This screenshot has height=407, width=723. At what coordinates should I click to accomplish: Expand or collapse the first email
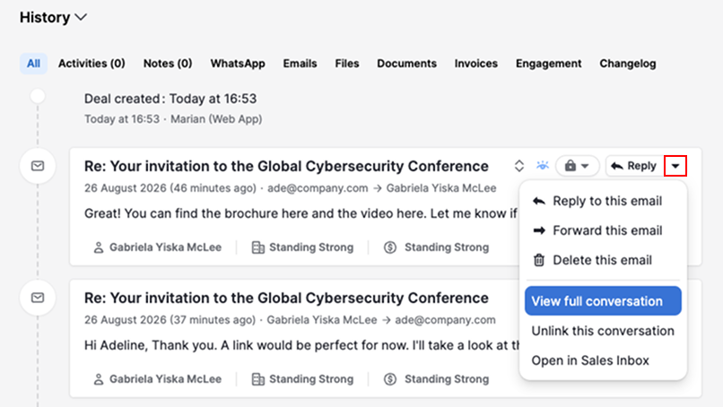tap(519, 166)
